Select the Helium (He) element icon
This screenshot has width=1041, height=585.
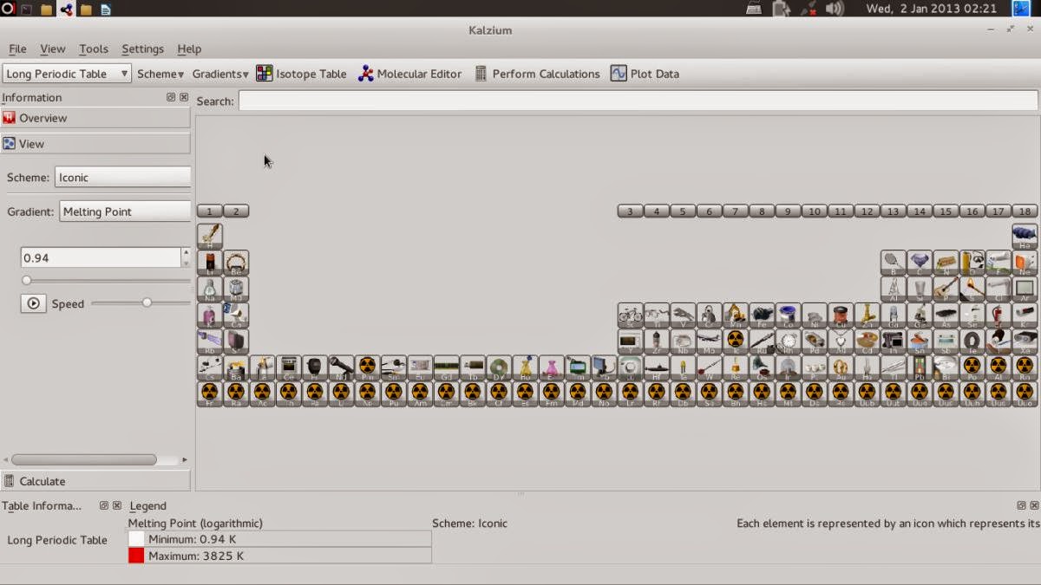pyautogui.click(x=1025, y=236)
